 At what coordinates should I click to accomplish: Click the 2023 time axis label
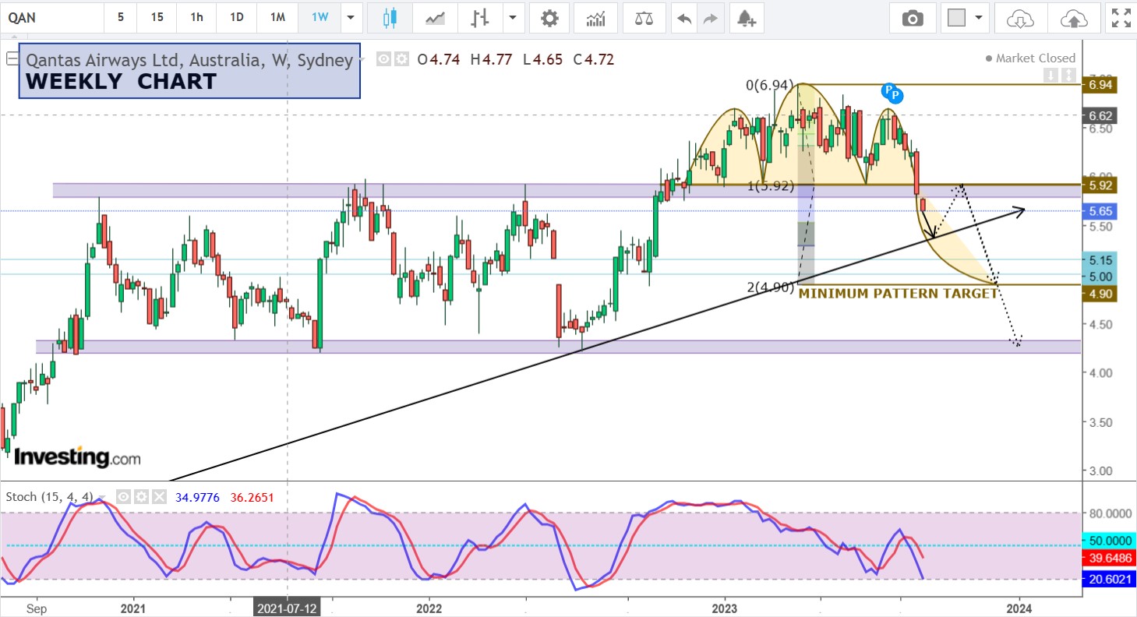point(725,607)
